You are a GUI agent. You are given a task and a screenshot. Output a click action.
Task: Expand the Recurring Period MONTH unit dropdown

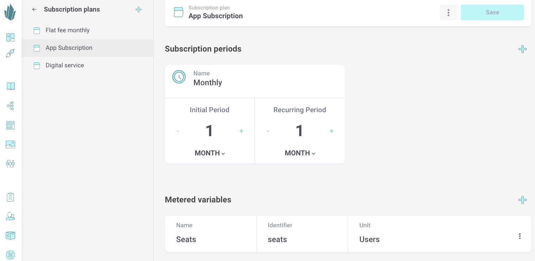pos(300,153)
